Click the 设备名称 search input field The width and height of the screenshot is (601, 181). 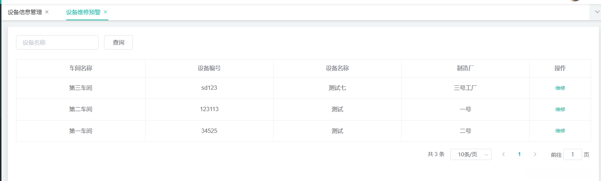[x=57, y=42]
